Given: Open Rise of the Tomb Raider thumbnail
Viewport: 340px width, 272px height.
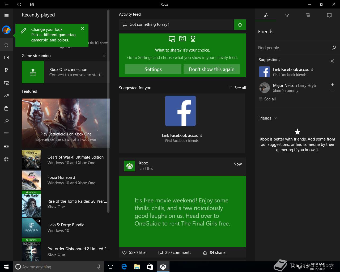Looking at the screenshot, I should point(31,204).
